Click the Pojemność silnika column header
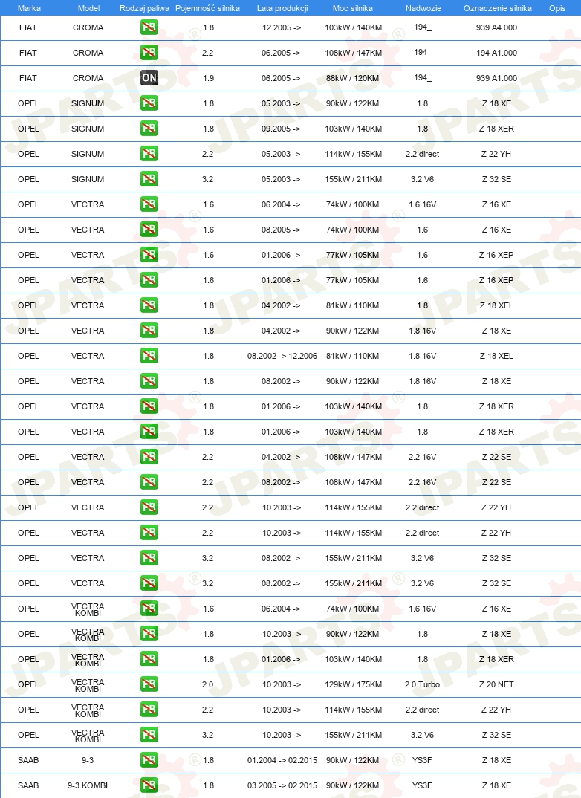The width and height of the screenshot is (581, 798). tap(207, 8)
